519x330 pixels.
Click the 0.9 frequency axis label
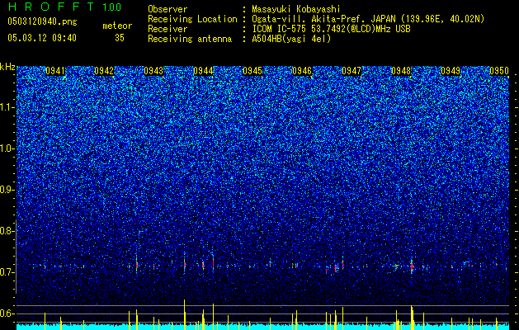[x=6, y=190]
